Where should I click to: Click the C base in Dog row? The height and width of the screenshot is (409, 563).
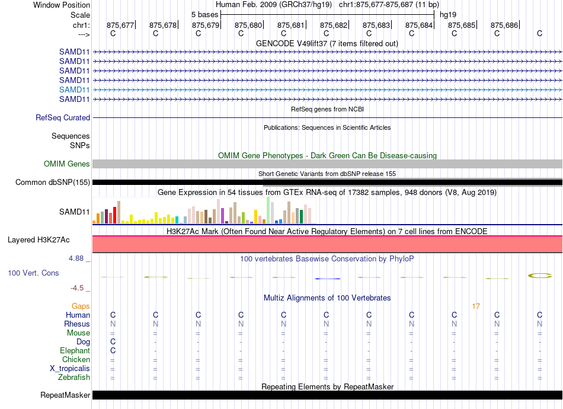pos(113,342)
